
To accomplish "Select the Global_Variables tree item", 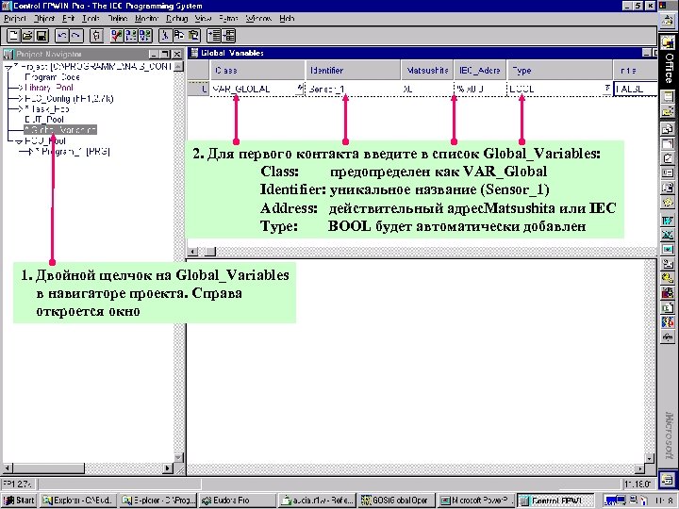I will coord(60,130).
